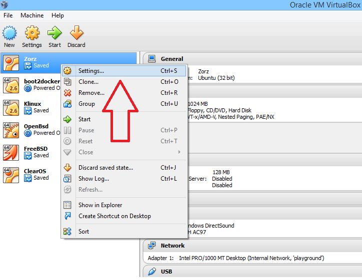Click the OpenBsd pufferfish VM icon
The height and width of the screenshot is (280, 362).
(x=11, y=130)
